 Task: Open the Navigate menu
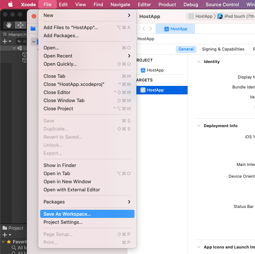point(120,4)
